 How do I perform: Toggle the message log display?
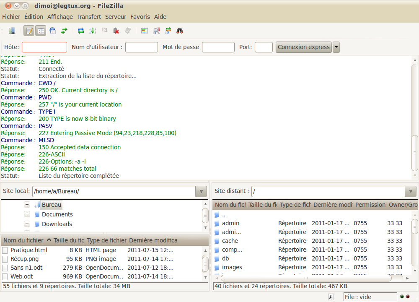pos(29,31)
